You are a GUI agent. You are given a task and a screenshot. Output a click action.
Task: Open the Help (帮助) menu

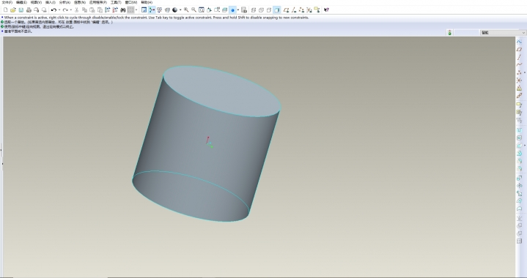[x=147, y=2]
